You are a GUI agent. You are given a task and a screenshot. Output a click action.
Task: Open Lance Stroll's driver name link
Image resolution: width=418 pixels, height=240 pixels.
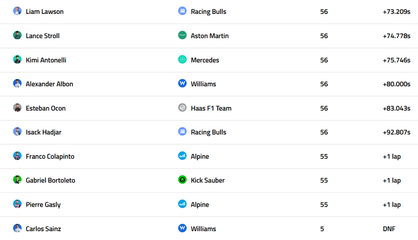pos(43,36)
